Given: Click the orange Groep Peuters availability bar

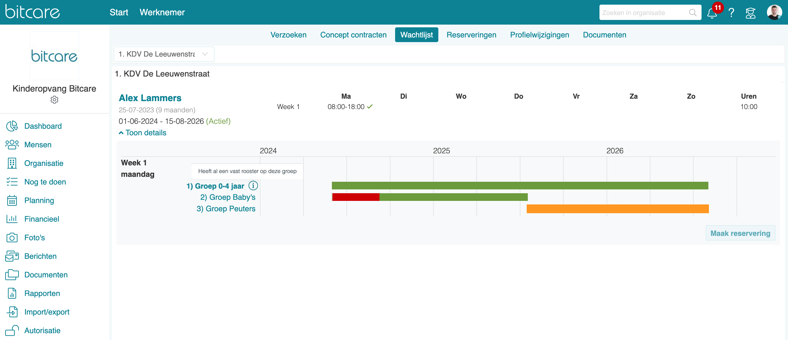Looking at the screenshot, I should [x=617, y=209].
